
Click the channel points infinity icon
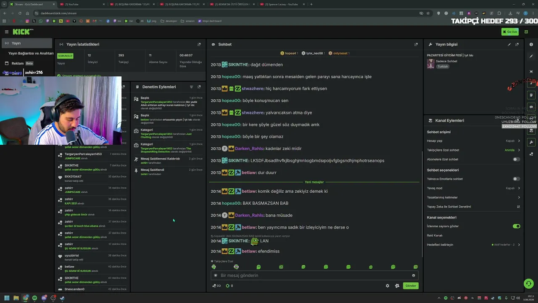click(x=216, y=286)
